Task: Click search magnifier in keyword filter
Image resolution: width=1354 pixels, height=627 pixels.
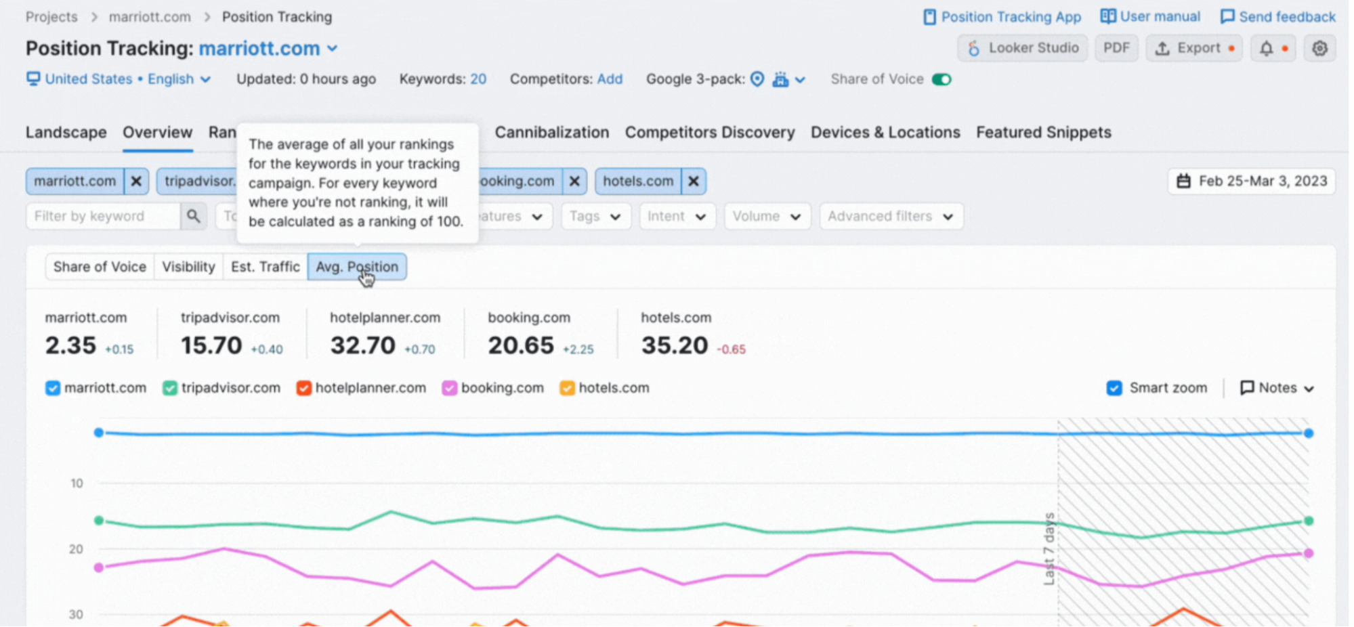Action: pyautogui.click(x=193, y=216)
